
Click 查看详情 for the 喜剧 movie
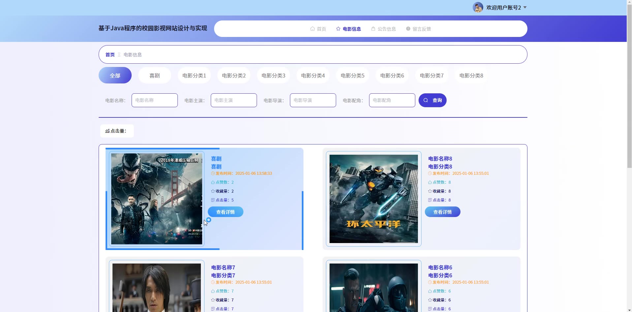[x=225, y=212]
